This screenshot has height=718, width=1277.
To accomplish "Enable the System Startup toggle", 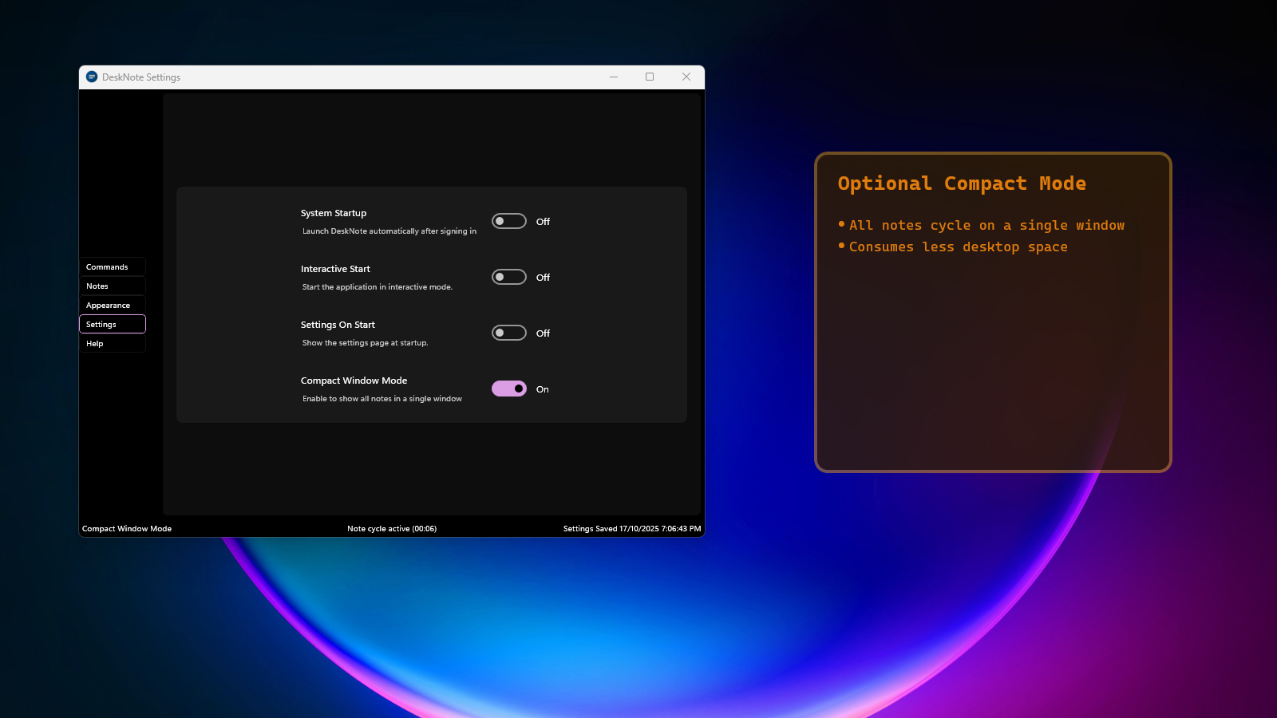I will coord(508,221).
